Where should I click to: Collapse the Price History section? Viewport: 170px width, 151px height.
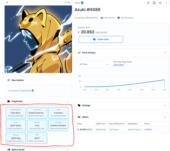tap(165, 53)
